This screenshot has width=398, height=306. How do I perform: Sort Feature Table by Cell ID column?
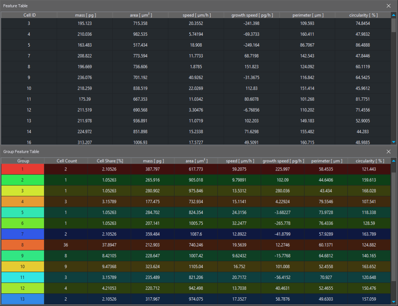pos(29,15)
